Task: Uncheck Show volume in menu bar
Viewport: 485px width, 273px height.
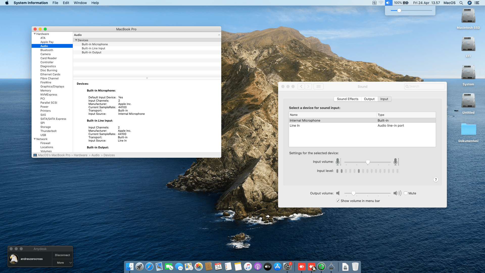Action: [338, 201]
